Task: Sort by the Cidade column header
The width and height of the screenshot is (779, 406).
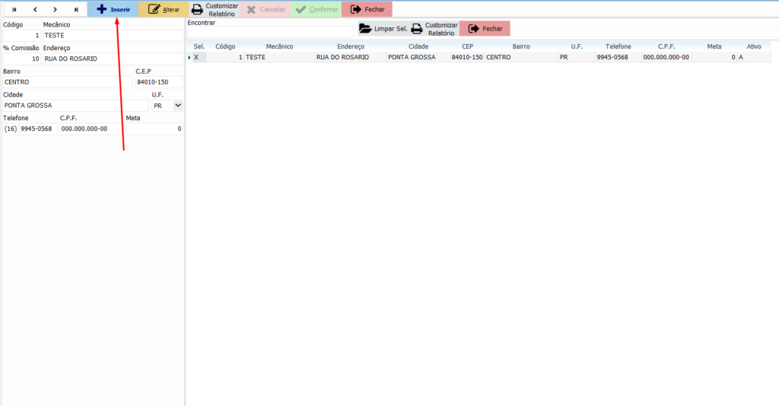Action: 418,46
